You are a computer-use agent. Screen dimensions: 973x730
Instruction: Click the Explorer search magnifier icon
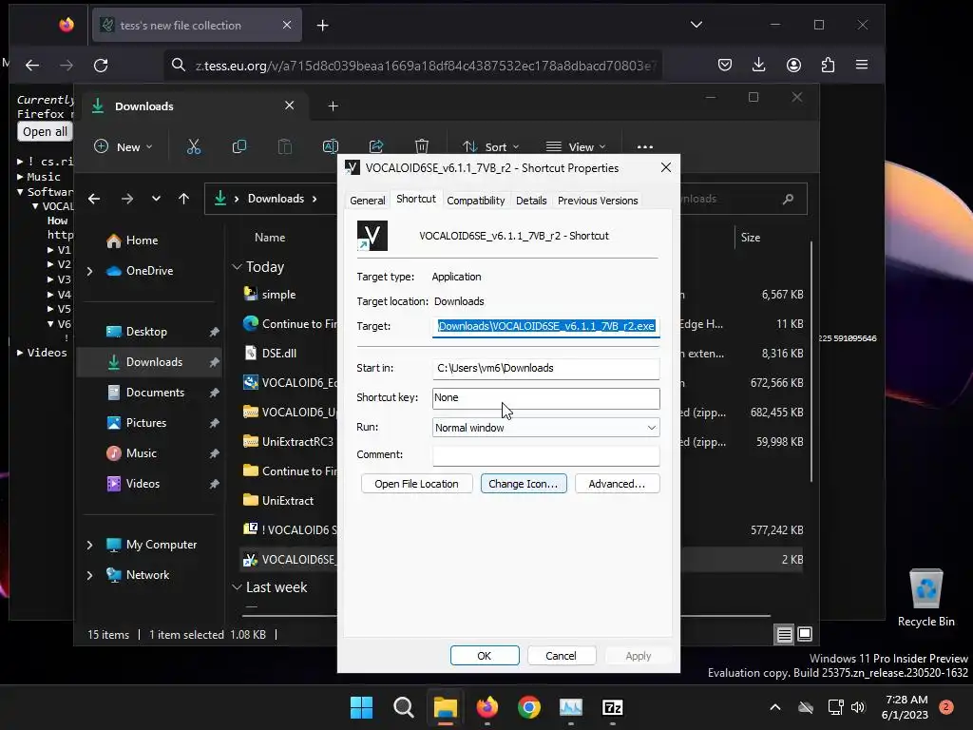788,199
